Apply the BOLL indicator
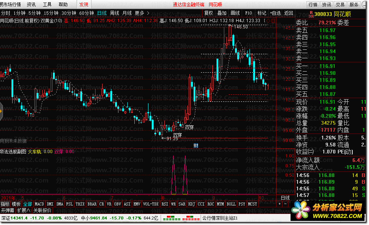Viewport: 369px width, 225px height. (x=231, y=204)
